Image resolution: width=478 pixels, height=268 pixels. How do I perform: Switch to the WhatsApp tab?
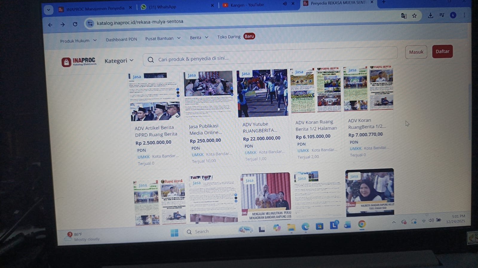click(163, 7)
